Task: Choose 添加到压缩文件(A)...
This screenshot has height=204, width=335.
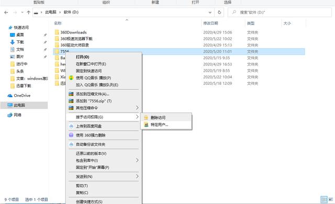Action: 93,94
